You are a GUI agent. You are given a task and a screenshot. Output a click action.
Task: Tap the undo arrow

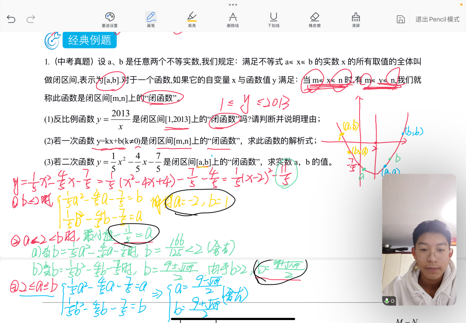pyautogui.click(x=11, y=19)
